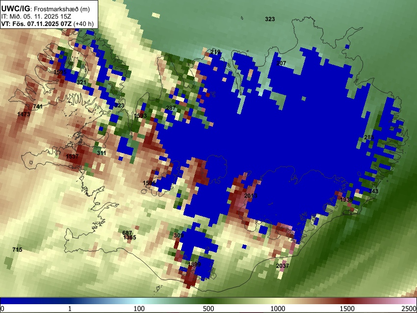
Task: Pick the '1473' value label
Action: pos(24,114)
